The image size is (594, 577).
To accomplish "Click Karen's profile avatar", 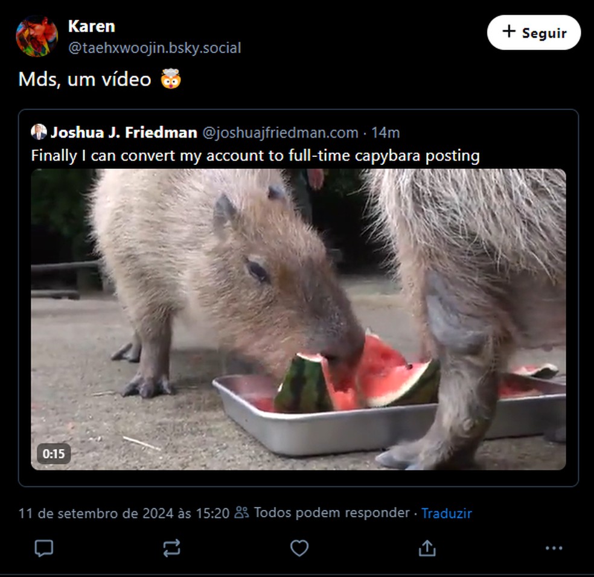I will (37, 36).
